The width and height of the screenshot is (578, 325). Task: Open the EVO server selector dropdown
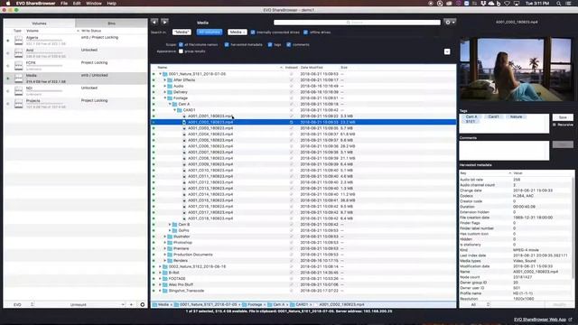pos(23,304)
